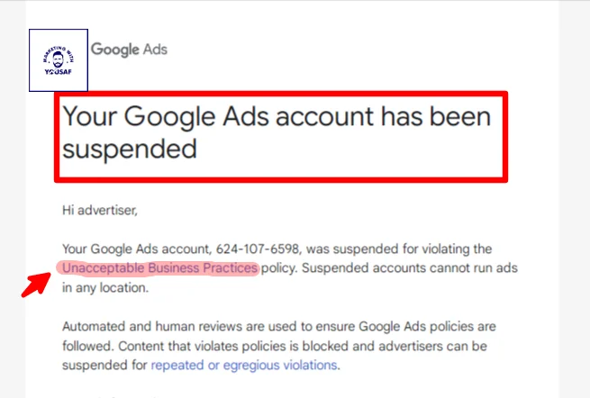Click the red arrow pointing at the policy
Screen dimensions: 590x398
tap(35, 280)
